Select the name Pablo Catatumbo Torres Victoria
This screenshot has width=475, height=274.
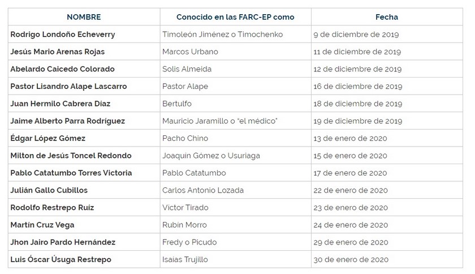71,173
